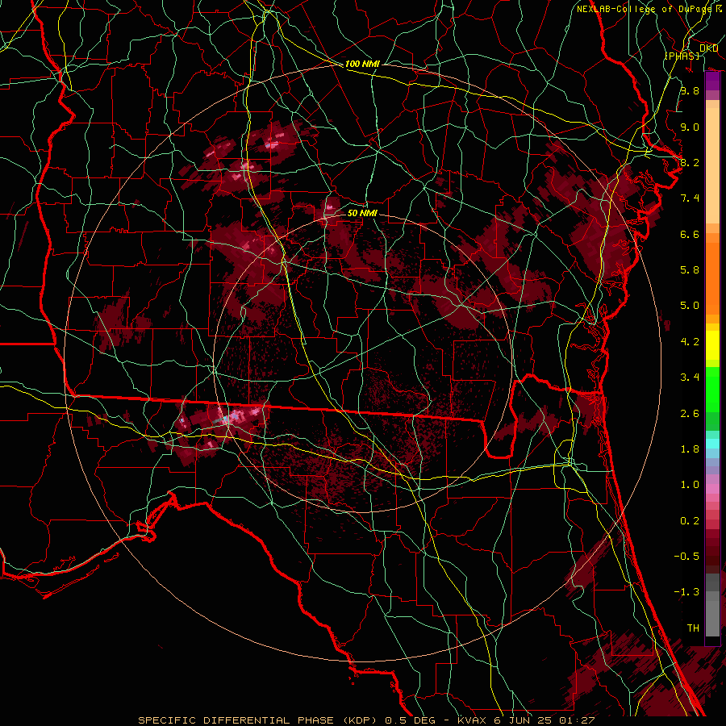726x726 pixels.
Task: Click the yellow segment of the color scale
Action: tap(712, 345)
